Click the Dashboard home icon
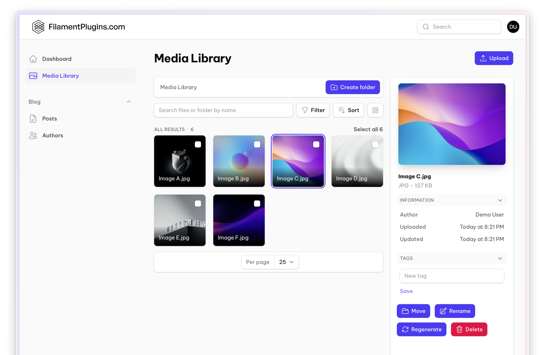Screen dimensions: 545x355 click(x=33, y=59)
